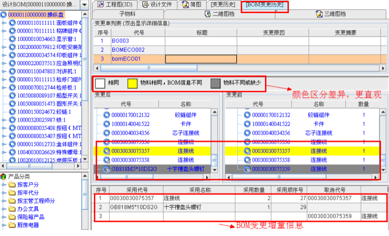
Task: Click the 产品分类 cube icon
Action: 4,176
